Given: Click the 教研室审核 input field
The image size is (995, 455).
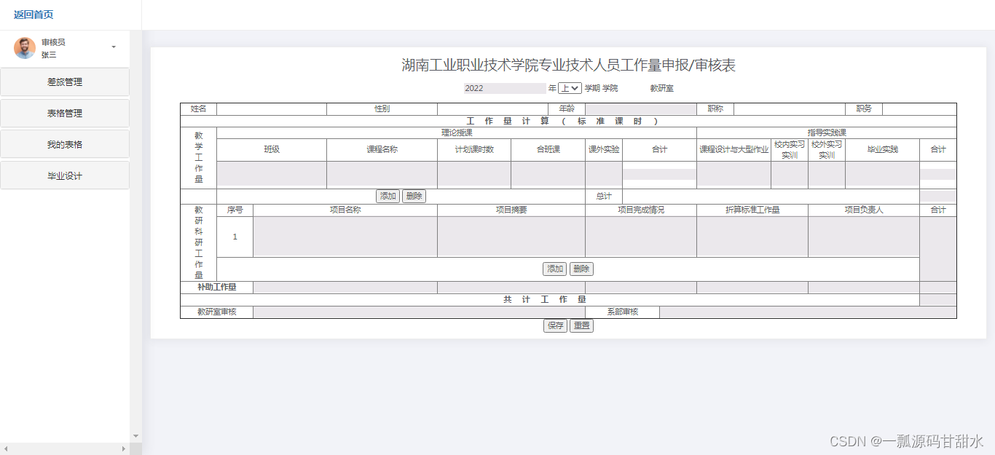Looking at the screenshot, I should pos(419,312).
